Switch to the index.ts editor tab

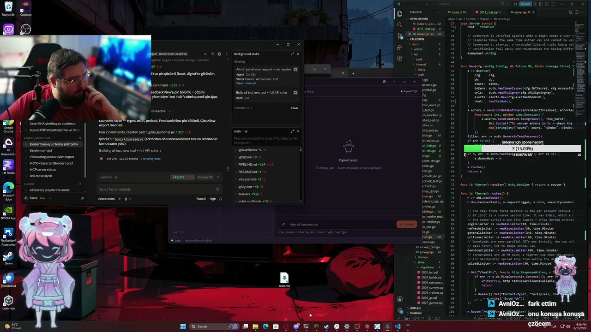tap(457, 12)
